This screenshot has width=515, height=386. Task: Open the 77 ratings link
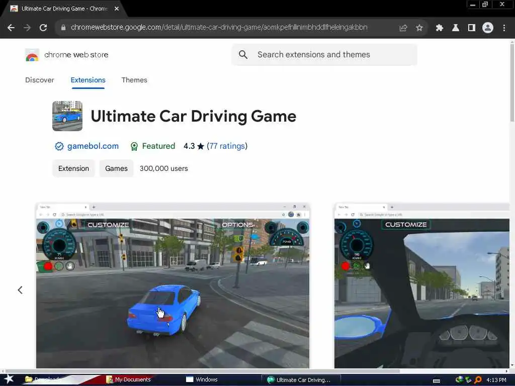[x=227, y=146]
